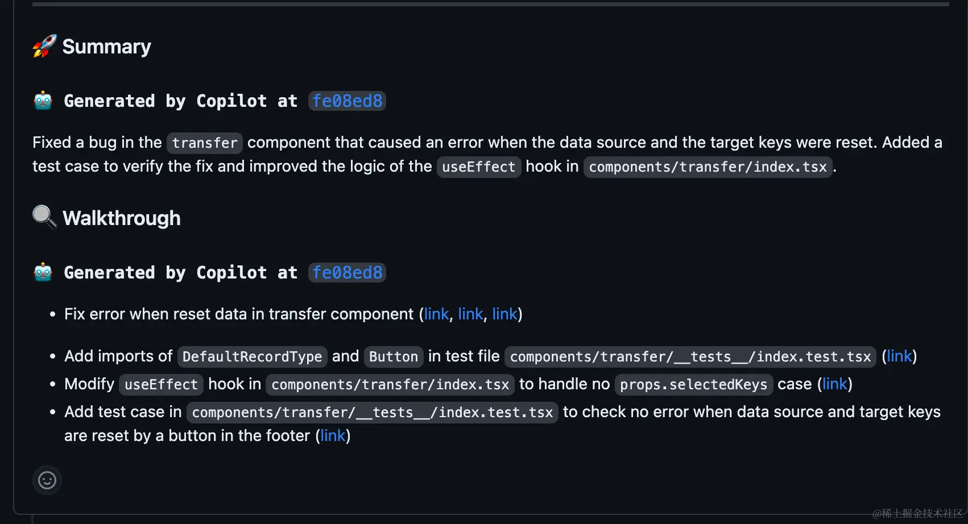Viewport: 968px width, 524px height.
Task: Open link after index.test.tsx imports bullet
Action: pos(899,356)
